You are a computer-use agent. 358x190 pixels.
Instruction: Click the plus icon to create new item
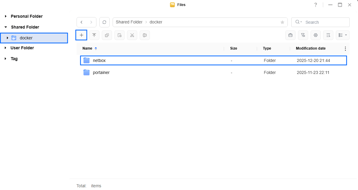[x=81, y=35]
